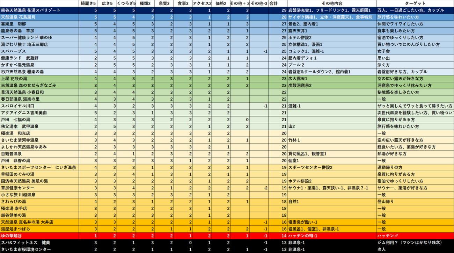This screenshot has height=253, width=454.
Task: Click the 露天天井1 cell
Action: tap(332, 31)
